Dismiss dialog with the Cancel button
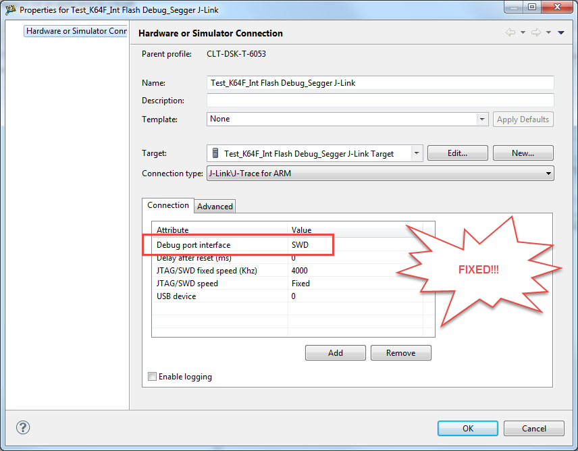Image resolution: width=578 pixels, height=451 pixels. tap(533, 428)
